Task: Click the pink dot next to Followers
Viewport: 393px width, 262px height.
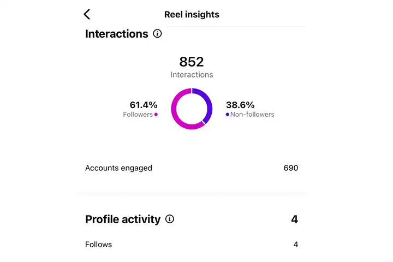Action: point(156,115)
